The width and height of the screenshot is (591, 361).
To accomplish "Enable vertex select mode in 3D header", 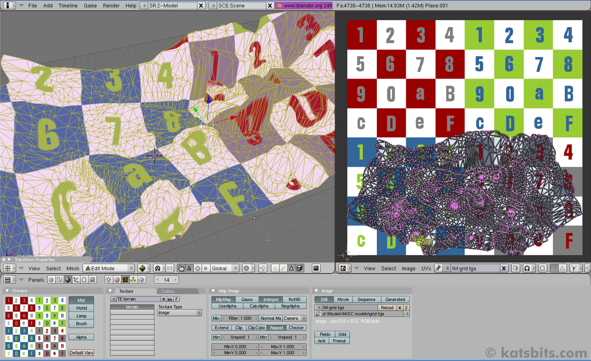I will tap(275, 268).
